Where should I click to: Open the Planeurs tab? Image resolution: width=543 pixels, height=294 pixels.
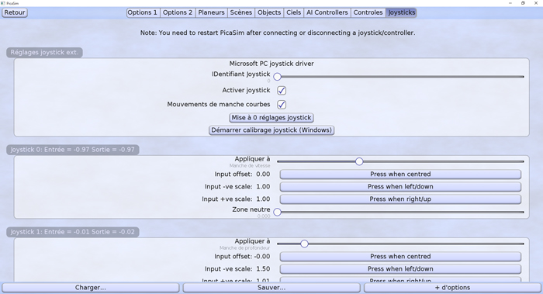211,12
